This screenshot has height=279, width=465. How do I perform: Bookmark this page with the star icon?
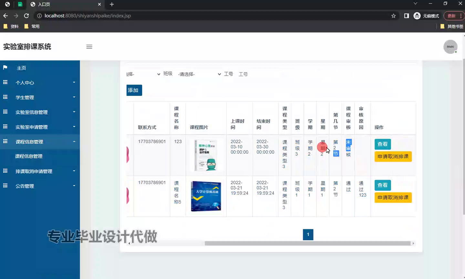tap(393, 16)
